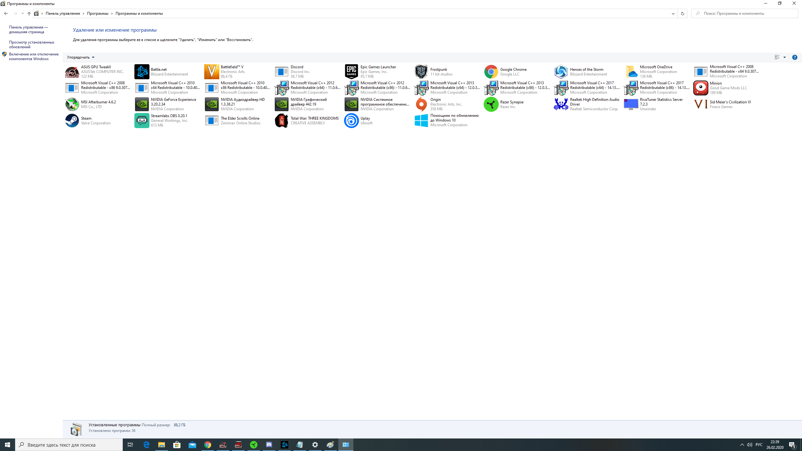Viewport: 802px width, 451px height.
Task: Click the Streamlabs OBS icon
Action: pos(142,121)
